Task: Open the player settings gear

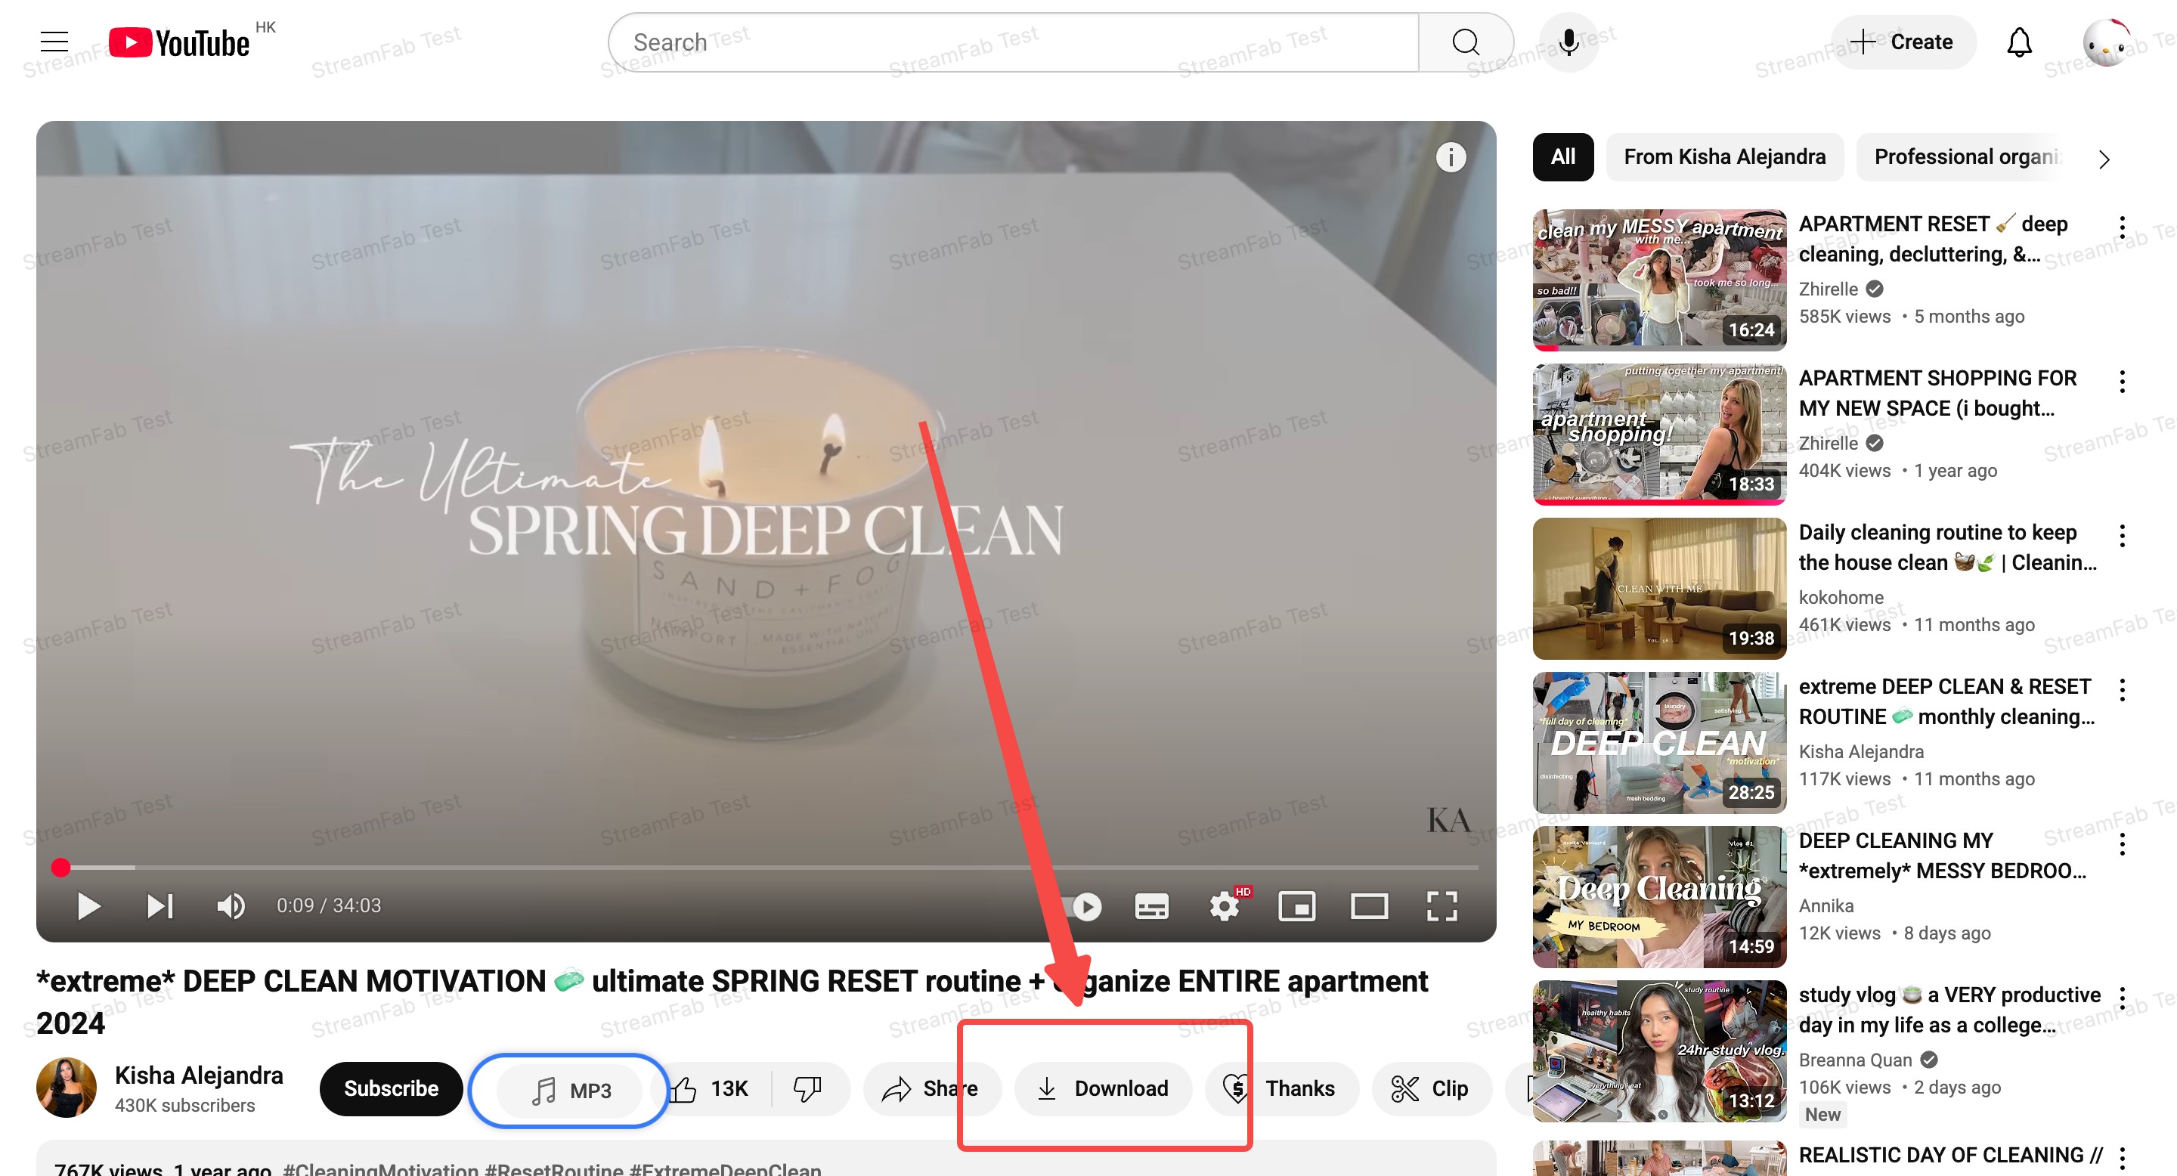Action: tap(1225, 906)
